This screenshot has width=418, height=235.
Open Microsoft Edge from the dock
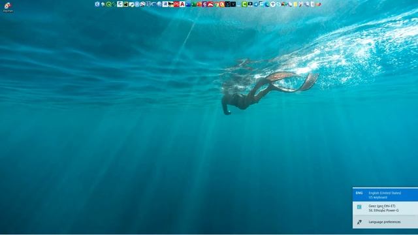click(267, 4)
